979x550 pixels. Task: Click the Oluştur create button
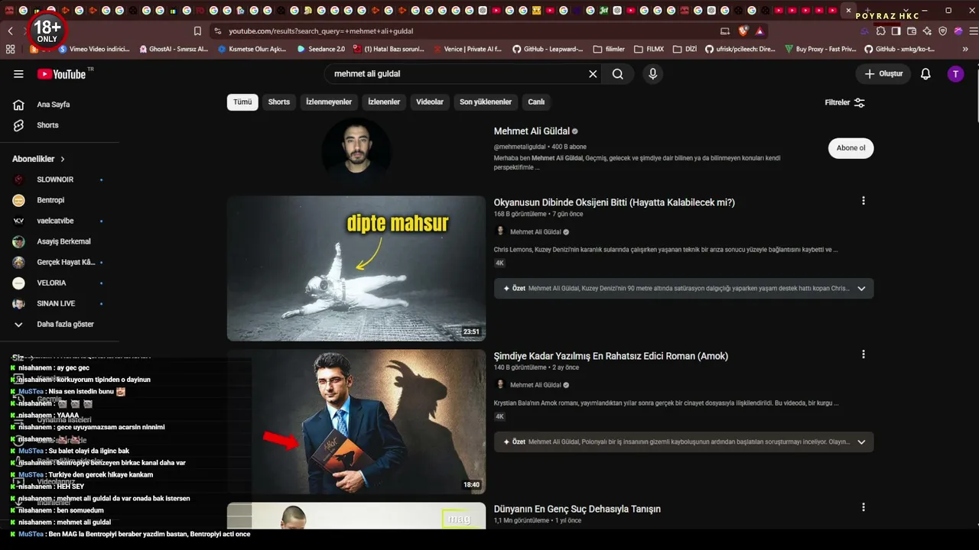coord(883,74)
